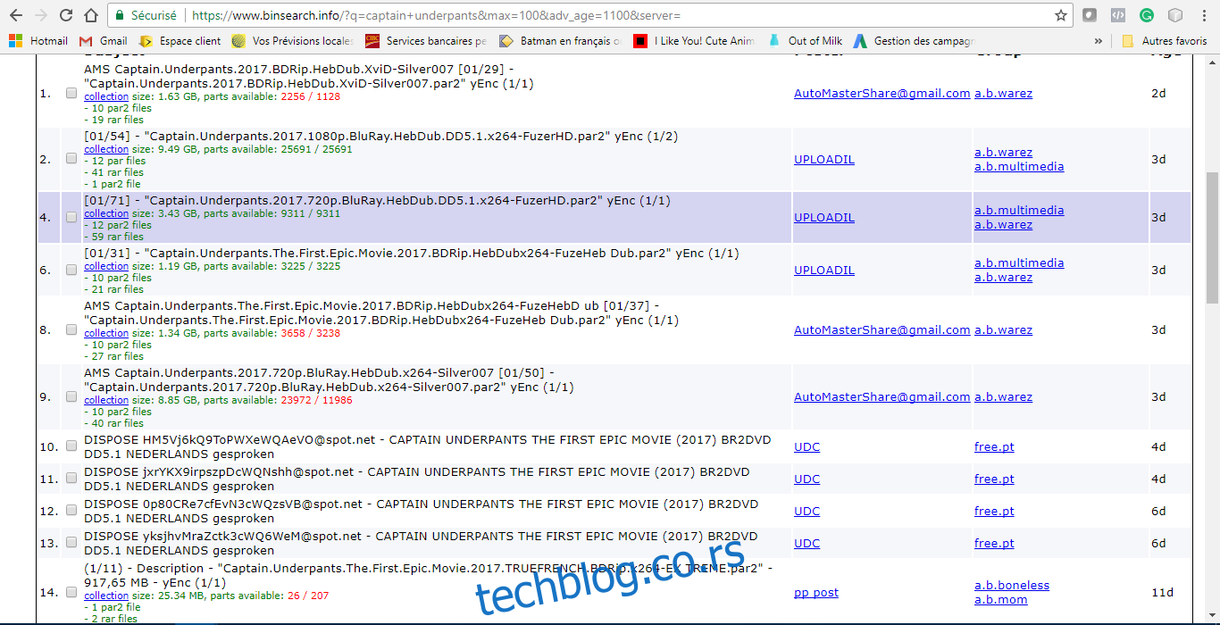The image size is (1220, 625).
Task: Open collection link for result 8
Action: (x=106, y=333)
